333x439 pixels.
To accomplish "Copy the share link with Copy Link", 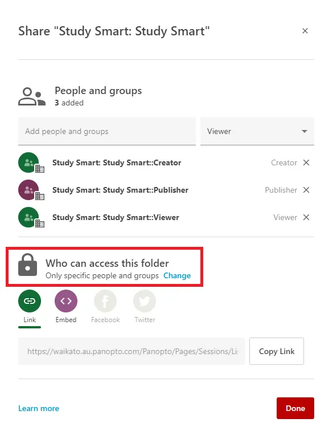I will (277, 351).
